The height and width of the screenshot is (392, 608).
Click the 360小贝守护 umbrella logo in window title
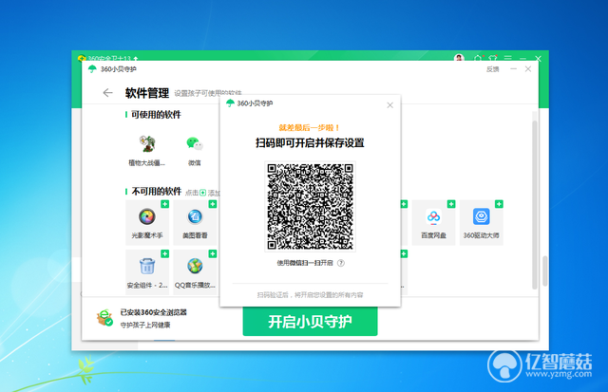92,69
